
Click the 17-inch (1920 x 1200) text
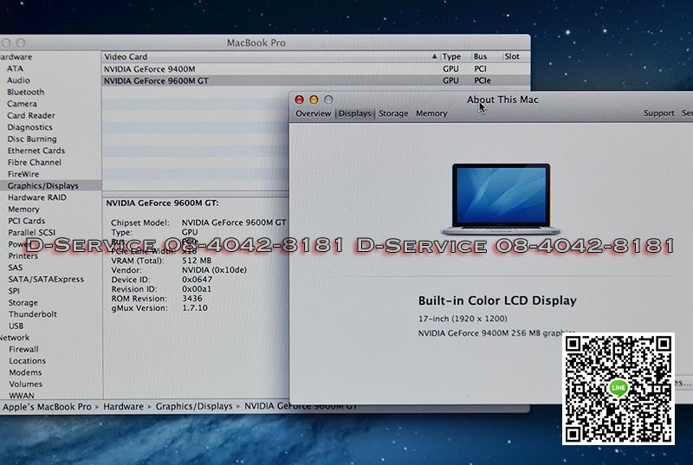[463, 319]
